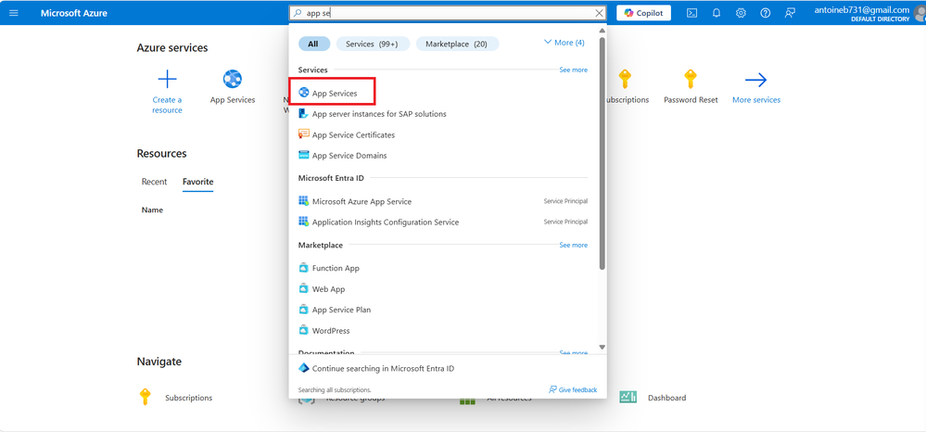The height and width of the screenshot is (432, 926).
Task: Open App Services tile in Azure services
Action: 233,87
